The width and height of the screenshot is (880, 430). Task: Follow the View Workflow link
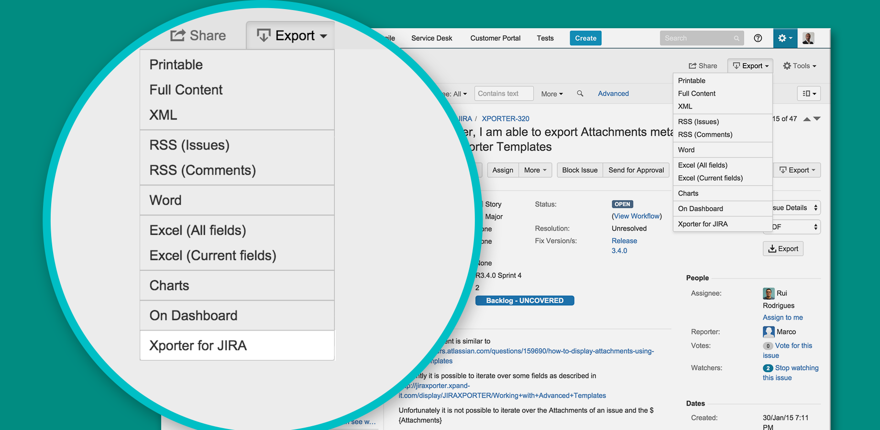pos(637,216)
